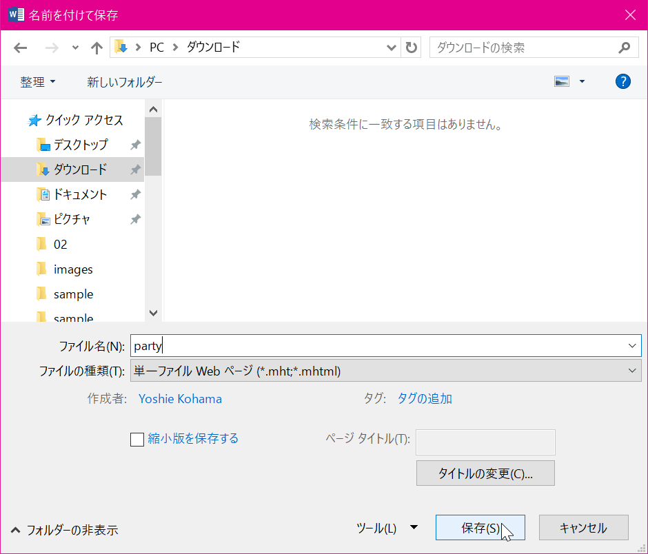
Task: Collapse folders with フォルダーの非表示
Action: [x=65, y=530]
